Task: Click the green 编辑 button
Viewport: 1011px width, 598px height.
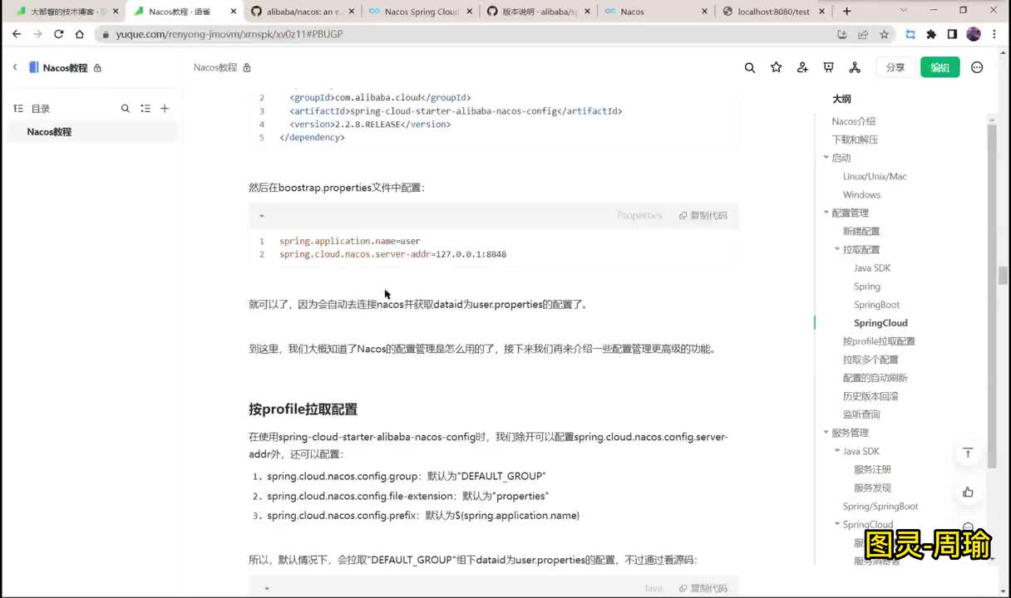Action: click(939, 67)
